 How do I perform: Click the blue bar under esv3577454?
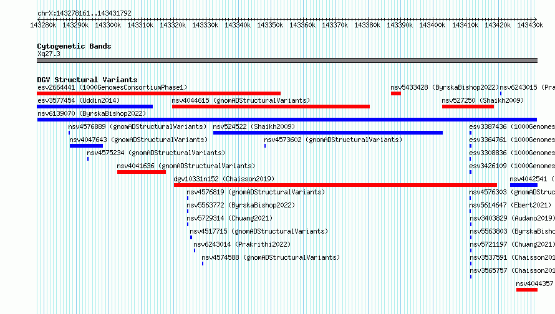[95, 107]
